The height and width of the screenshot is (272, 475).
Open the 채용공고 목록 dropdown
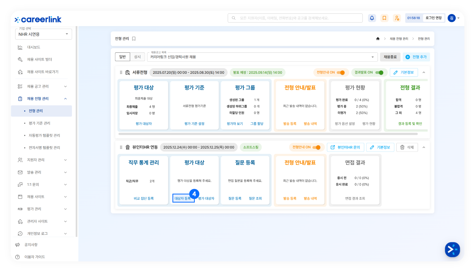[262, 57]
